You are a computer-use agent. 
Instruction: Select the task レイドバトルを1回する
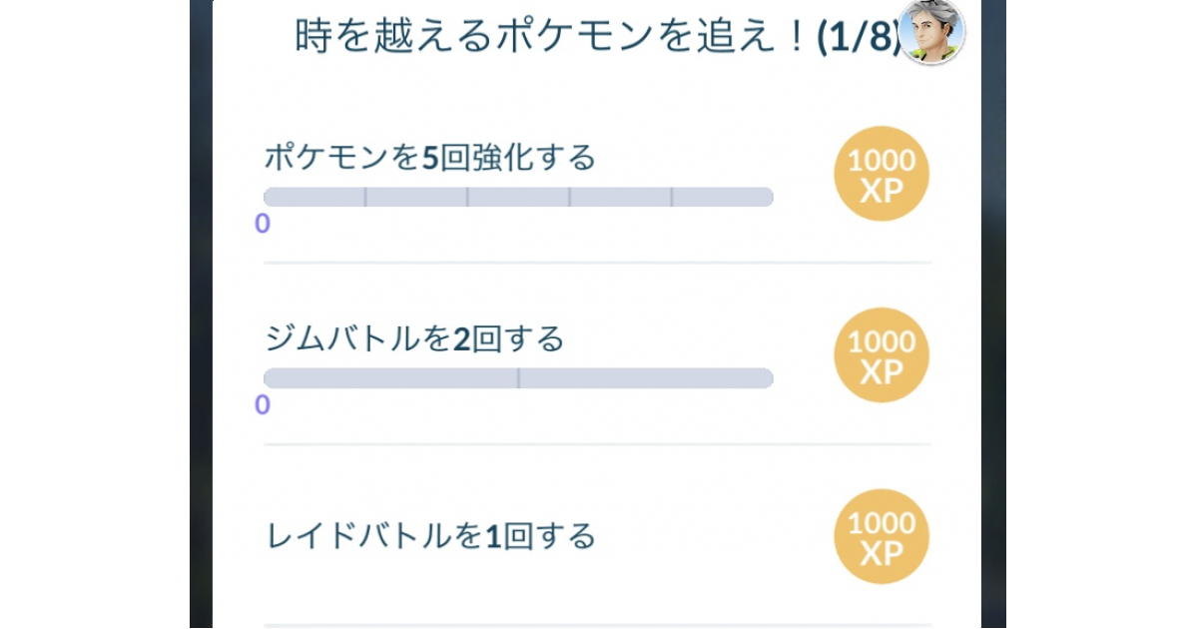pyautogui.click(x=430, y=536)
